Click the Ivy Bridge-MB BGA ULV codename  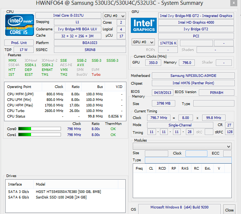(x=78, y=29)
